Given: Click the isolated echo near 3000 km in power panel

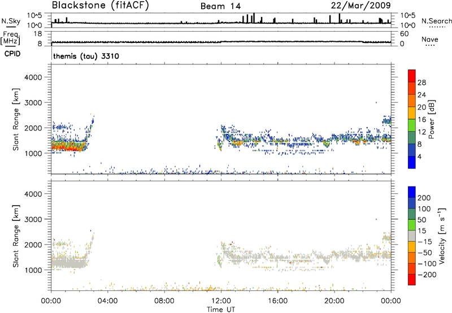Looking at the screenshot, I should [376, 102].
